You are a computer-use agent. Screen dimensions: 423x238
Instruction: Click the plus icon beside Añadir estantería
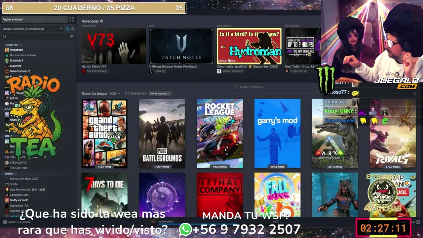click(236, 87)
